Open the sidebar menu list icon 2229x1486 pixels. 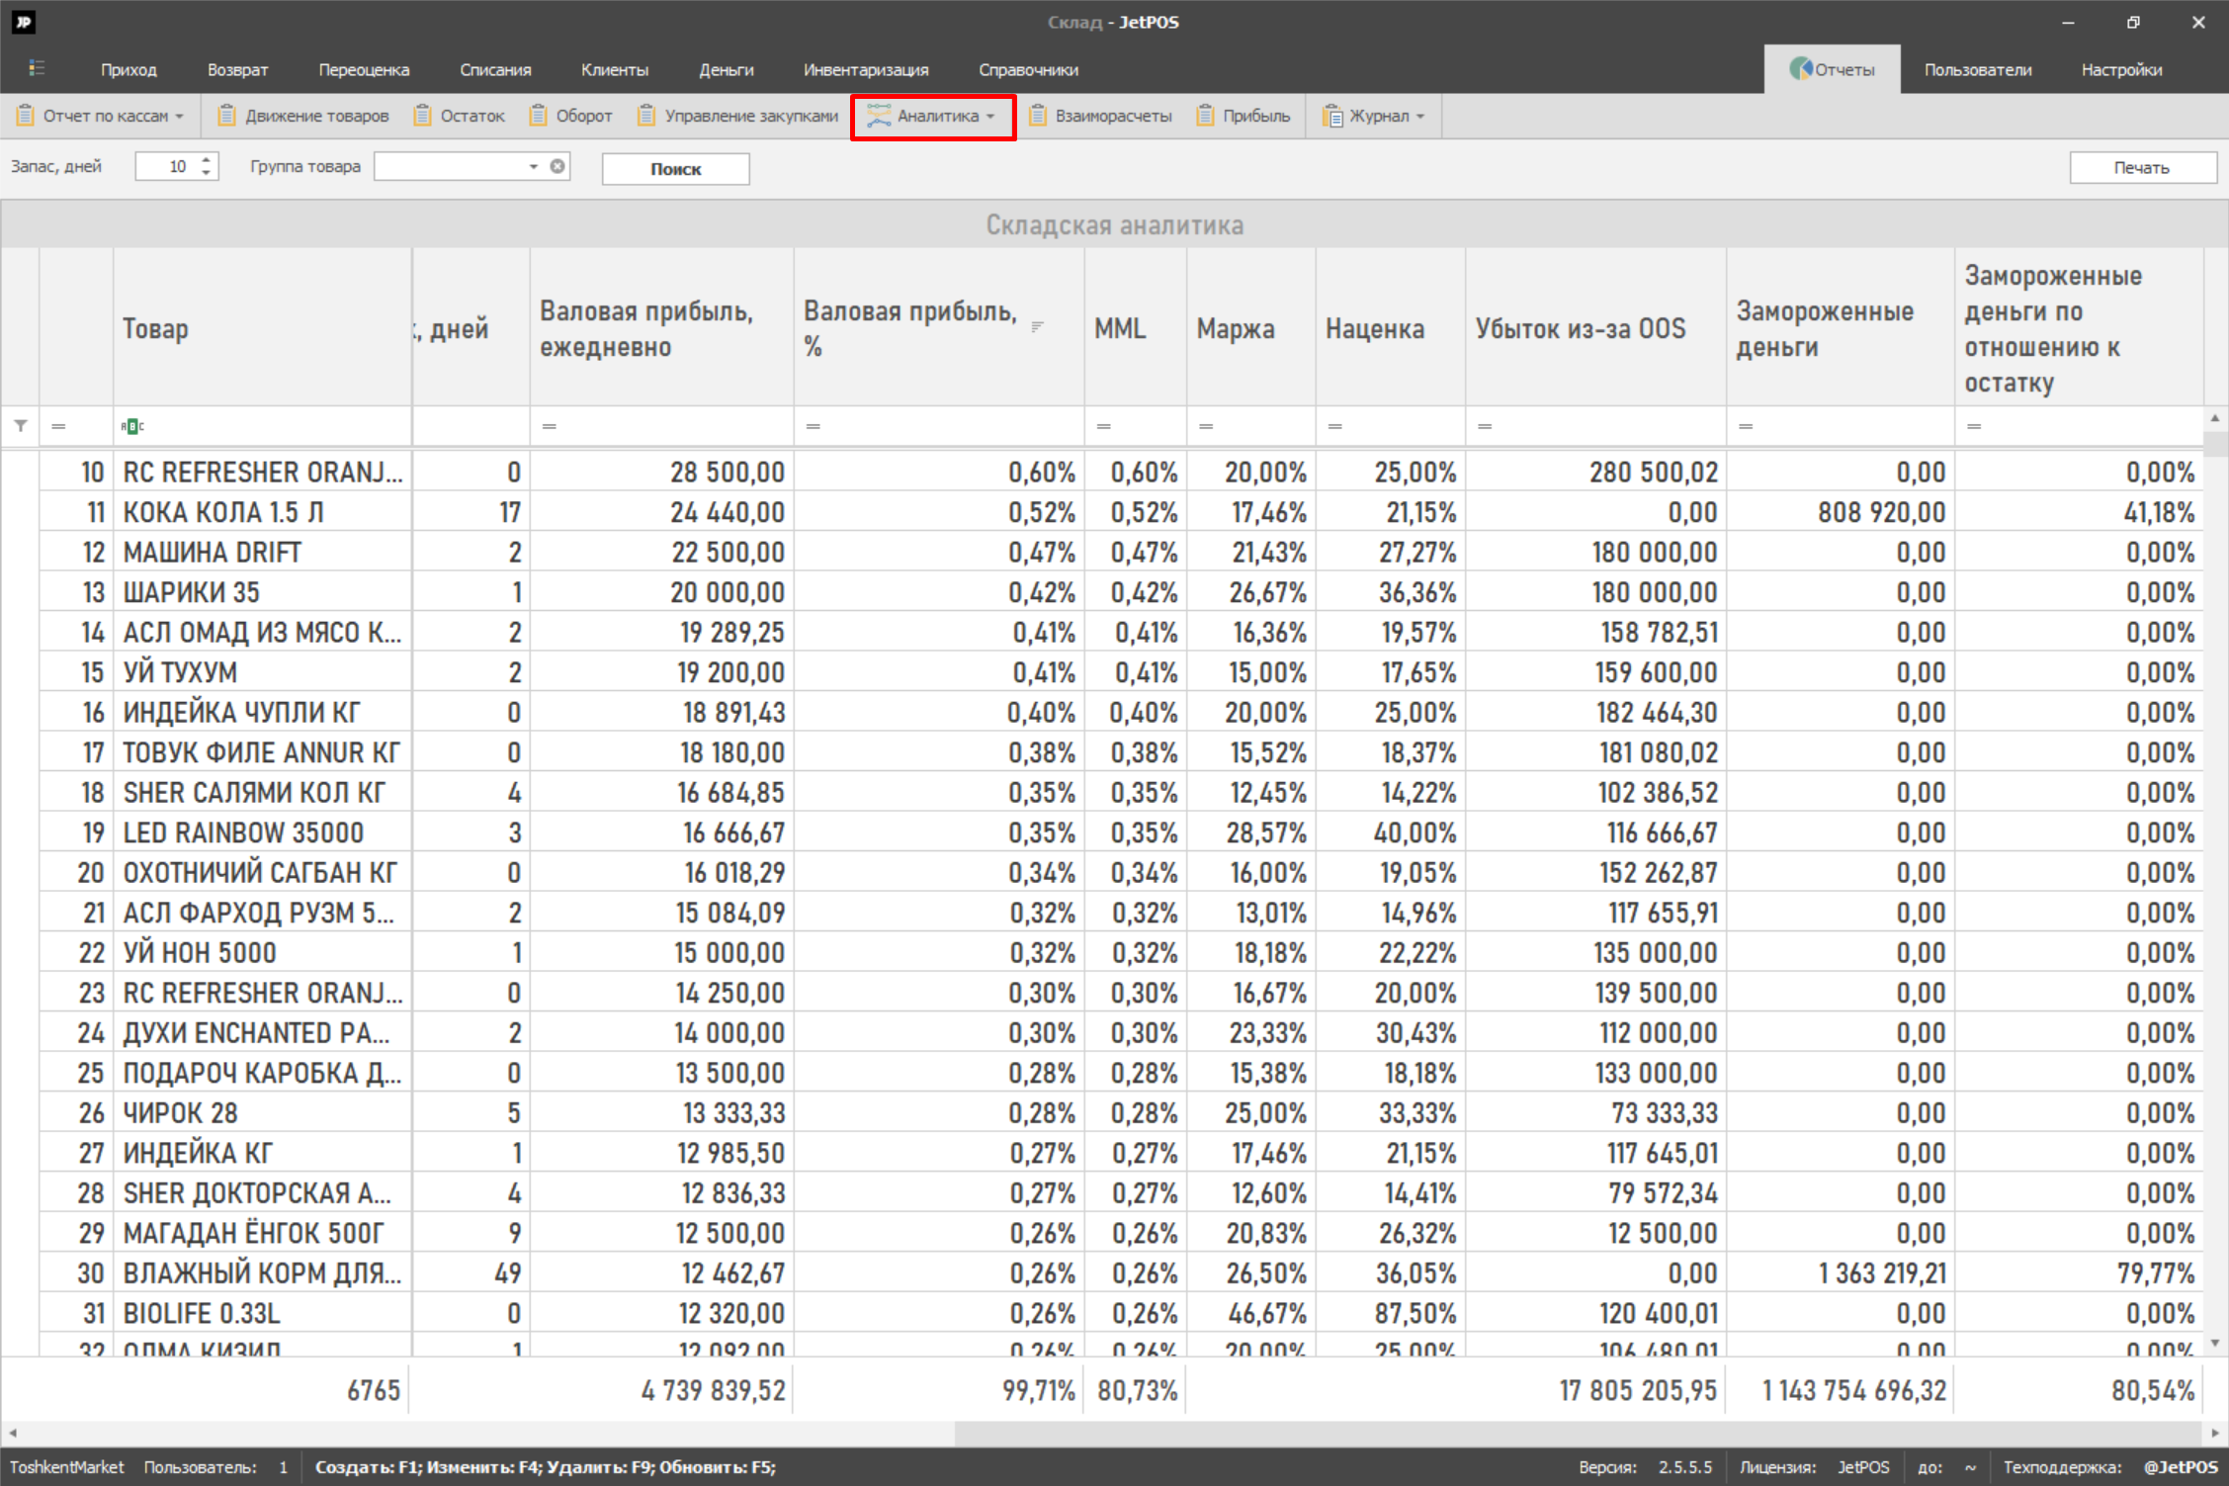[37, 68]
